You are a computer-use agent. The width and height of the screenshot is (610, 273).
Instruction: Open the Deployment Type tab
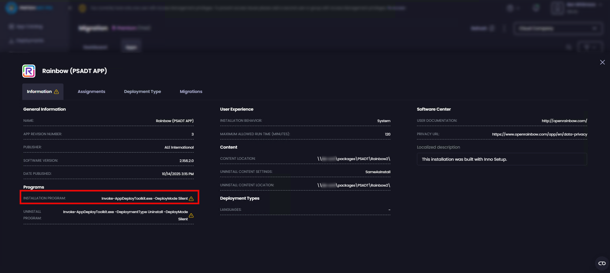142,92
